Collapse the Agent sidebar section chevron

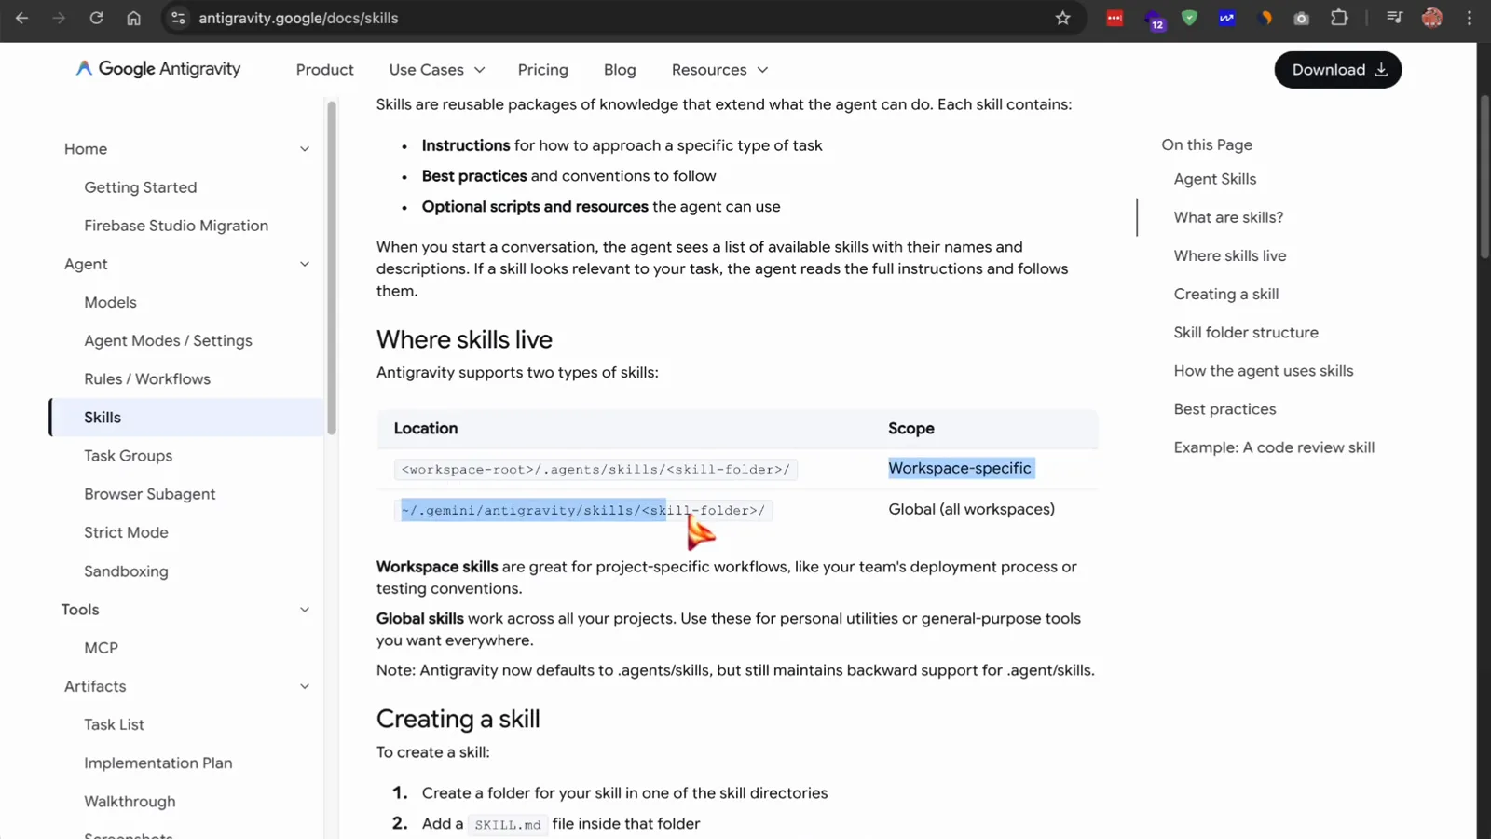tap(304, 265)
